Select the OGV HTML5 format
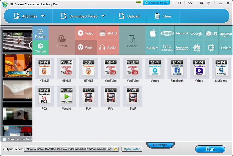The image size is (233, 156). pyautogui.click(x=88, y=69)
